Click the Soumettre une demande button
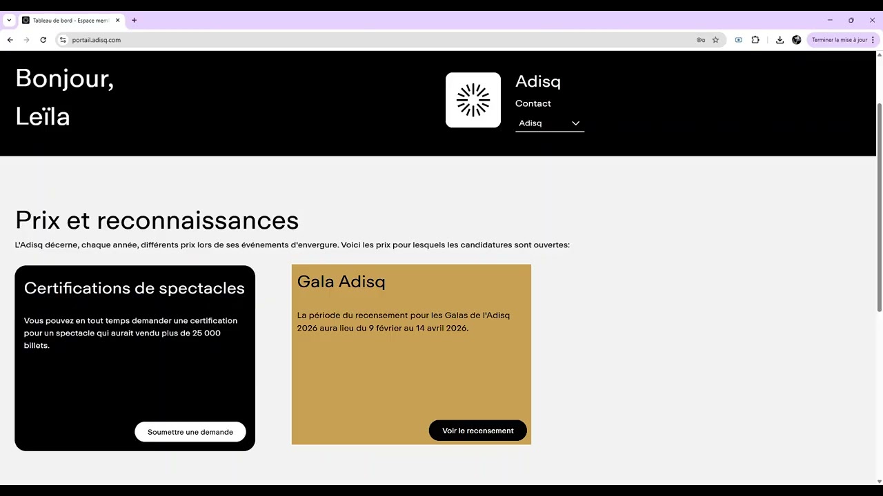 coord(190,432)
